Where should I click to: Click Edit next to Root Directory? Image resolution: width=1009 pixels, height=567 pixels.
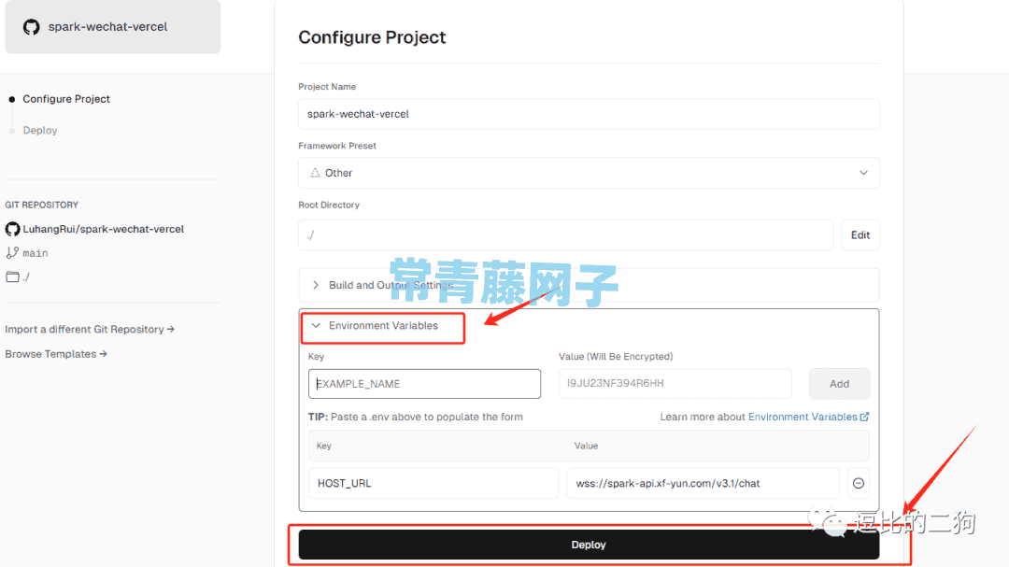click(860, 234)
